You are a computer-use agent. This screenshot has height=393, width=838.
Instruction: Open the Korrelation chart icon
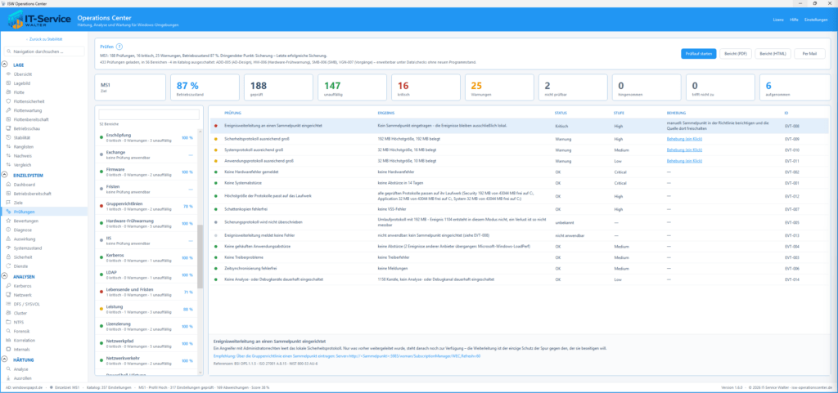(8, 340)
